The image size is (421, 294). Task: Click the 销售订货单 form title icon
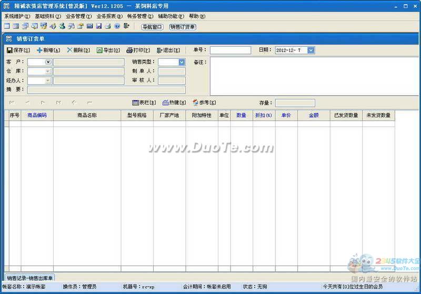point(9,38)
